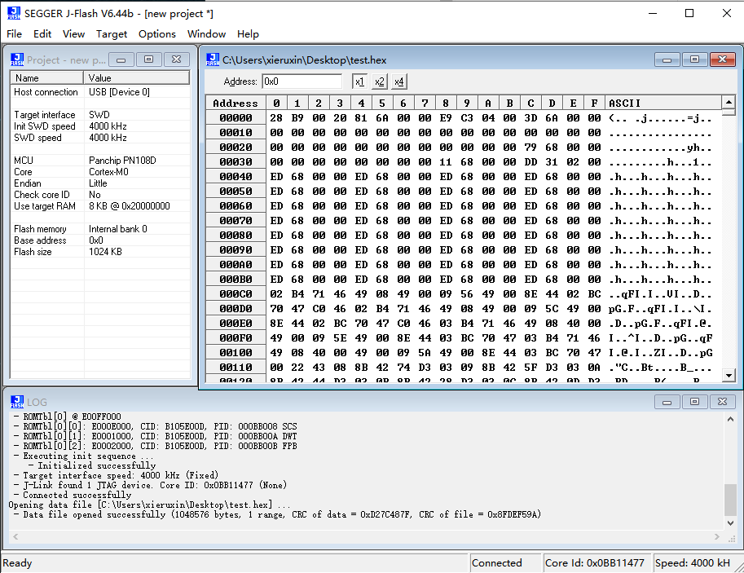Maximize the test.hex data window
The image size is (744, 573).
[x=694, y=60]
